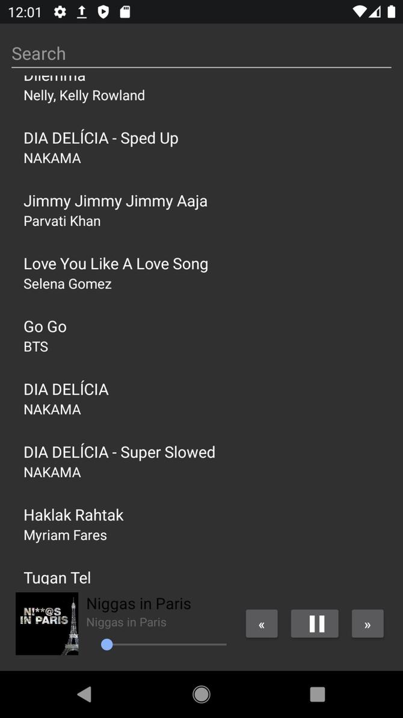
Task: Tap the Niggas in Paris album art
Action: click(x=47, y=623)
